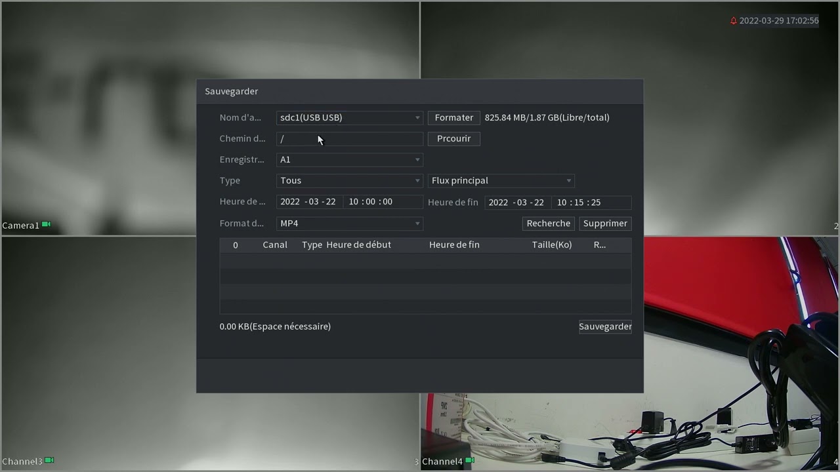Open the file format dropdown MP4
This screenshot has height=472, width=840.
[349, 223]
